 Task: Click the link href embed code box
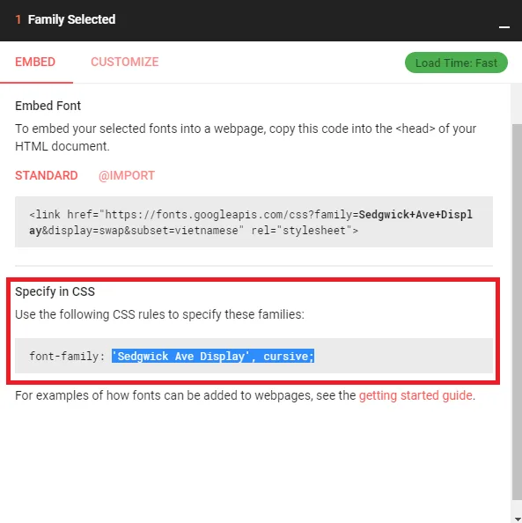click(254, 222)
